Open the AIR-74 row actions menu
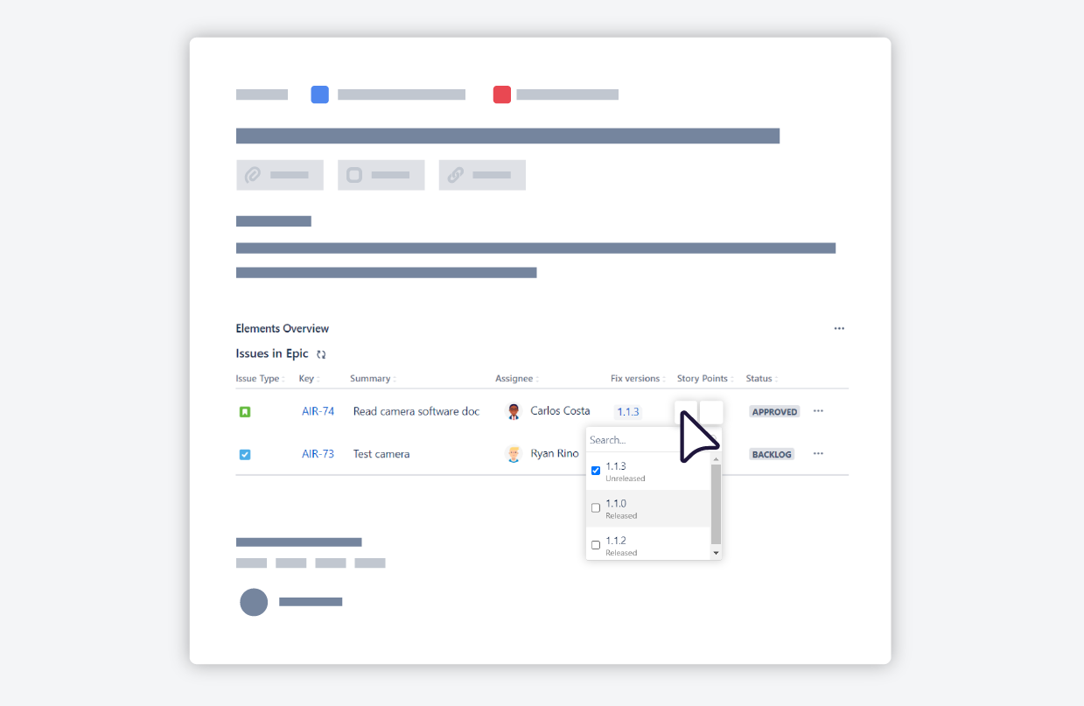The height and width of the screenshot is (706, 1084). (818, 410)
